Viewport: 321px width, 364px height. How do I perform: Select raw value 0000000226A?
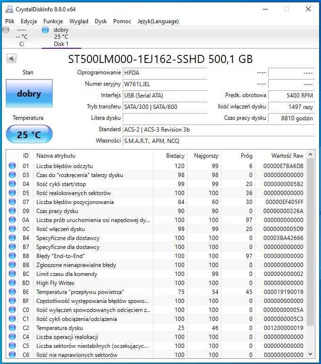[283, 211]
